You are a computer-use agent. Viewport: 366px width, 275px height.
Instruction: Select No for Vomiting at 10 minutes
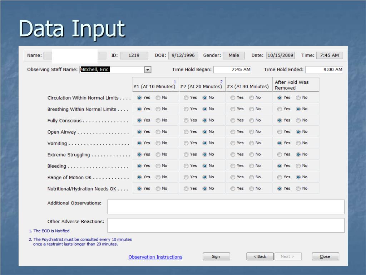158,143
